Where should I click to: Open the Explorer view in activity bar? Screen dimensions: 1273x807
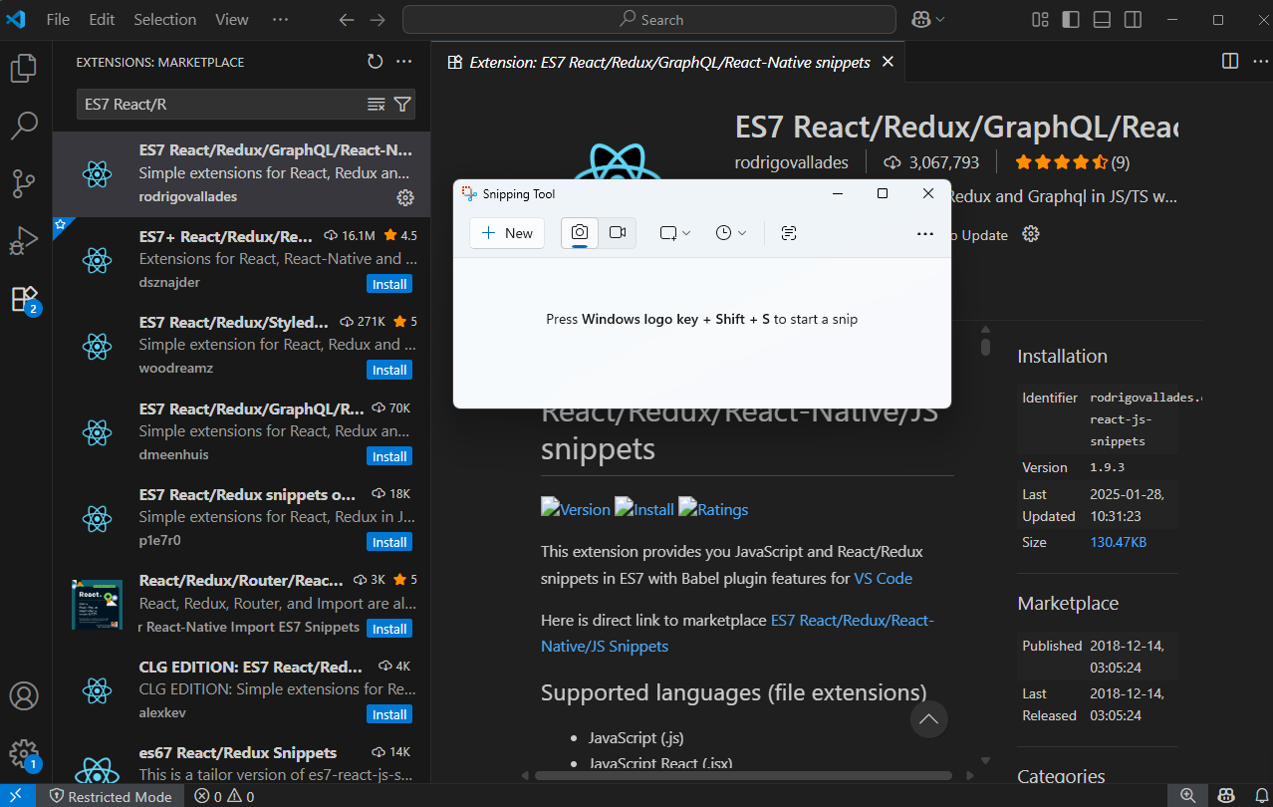pyautogui.click(x=24, y=68)
